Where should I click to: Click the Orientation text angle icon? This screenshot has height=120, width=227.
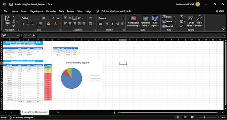pos(79,18)
